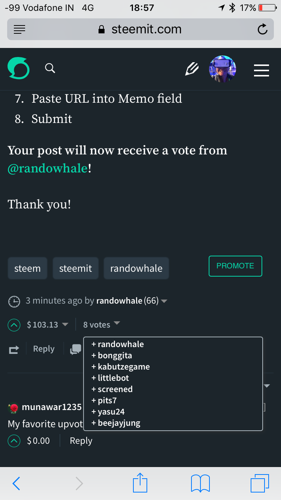Open the steemit tag

[75, 268]
